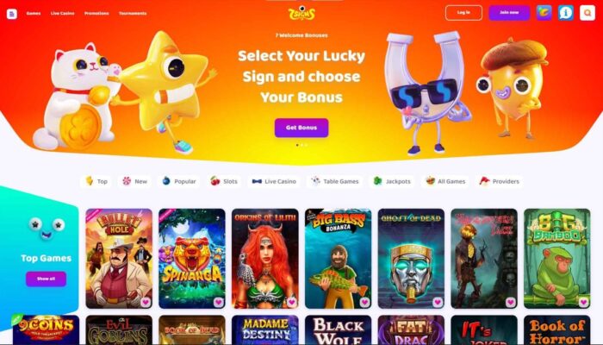Click the 7Signs logo
Screen dimensions: 603x345
(301, 13)
